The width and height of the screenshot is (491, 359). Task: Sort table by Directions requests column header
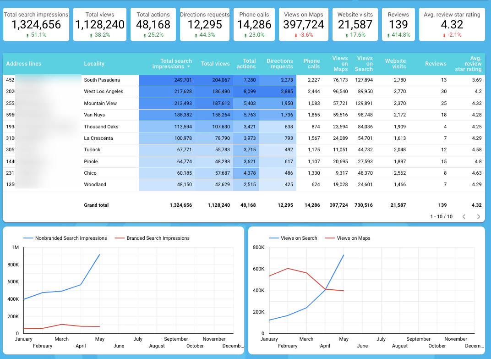pyautogui.click(x=279, y=64)
